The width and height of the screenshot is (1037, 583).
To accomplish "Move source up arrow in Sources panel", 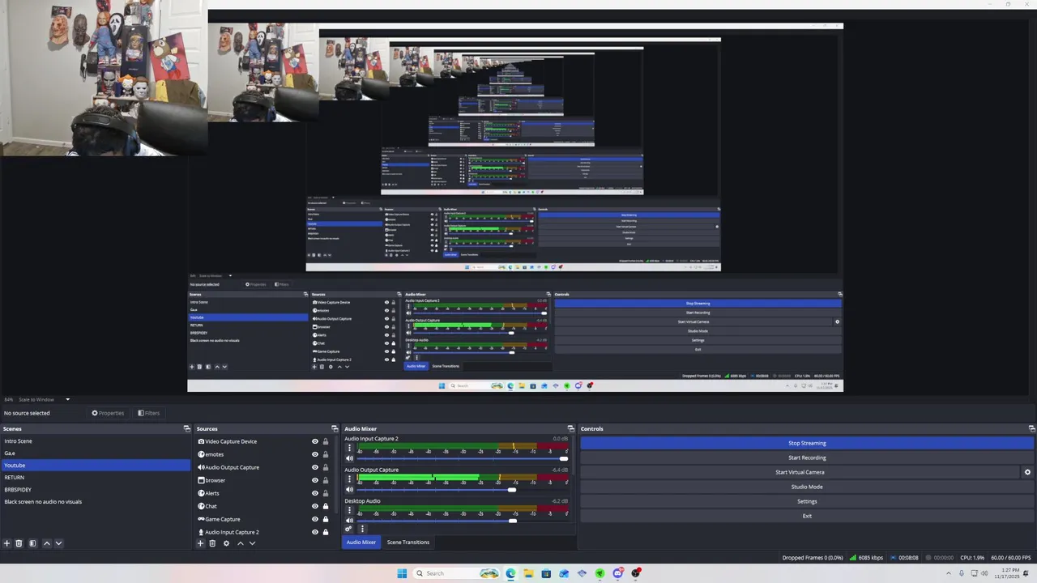I will click(x=240, y=543).
